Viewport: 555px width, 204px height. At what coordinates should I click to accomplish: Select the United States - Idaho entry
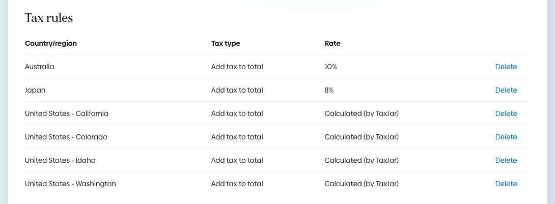click(x=60, y=160)
